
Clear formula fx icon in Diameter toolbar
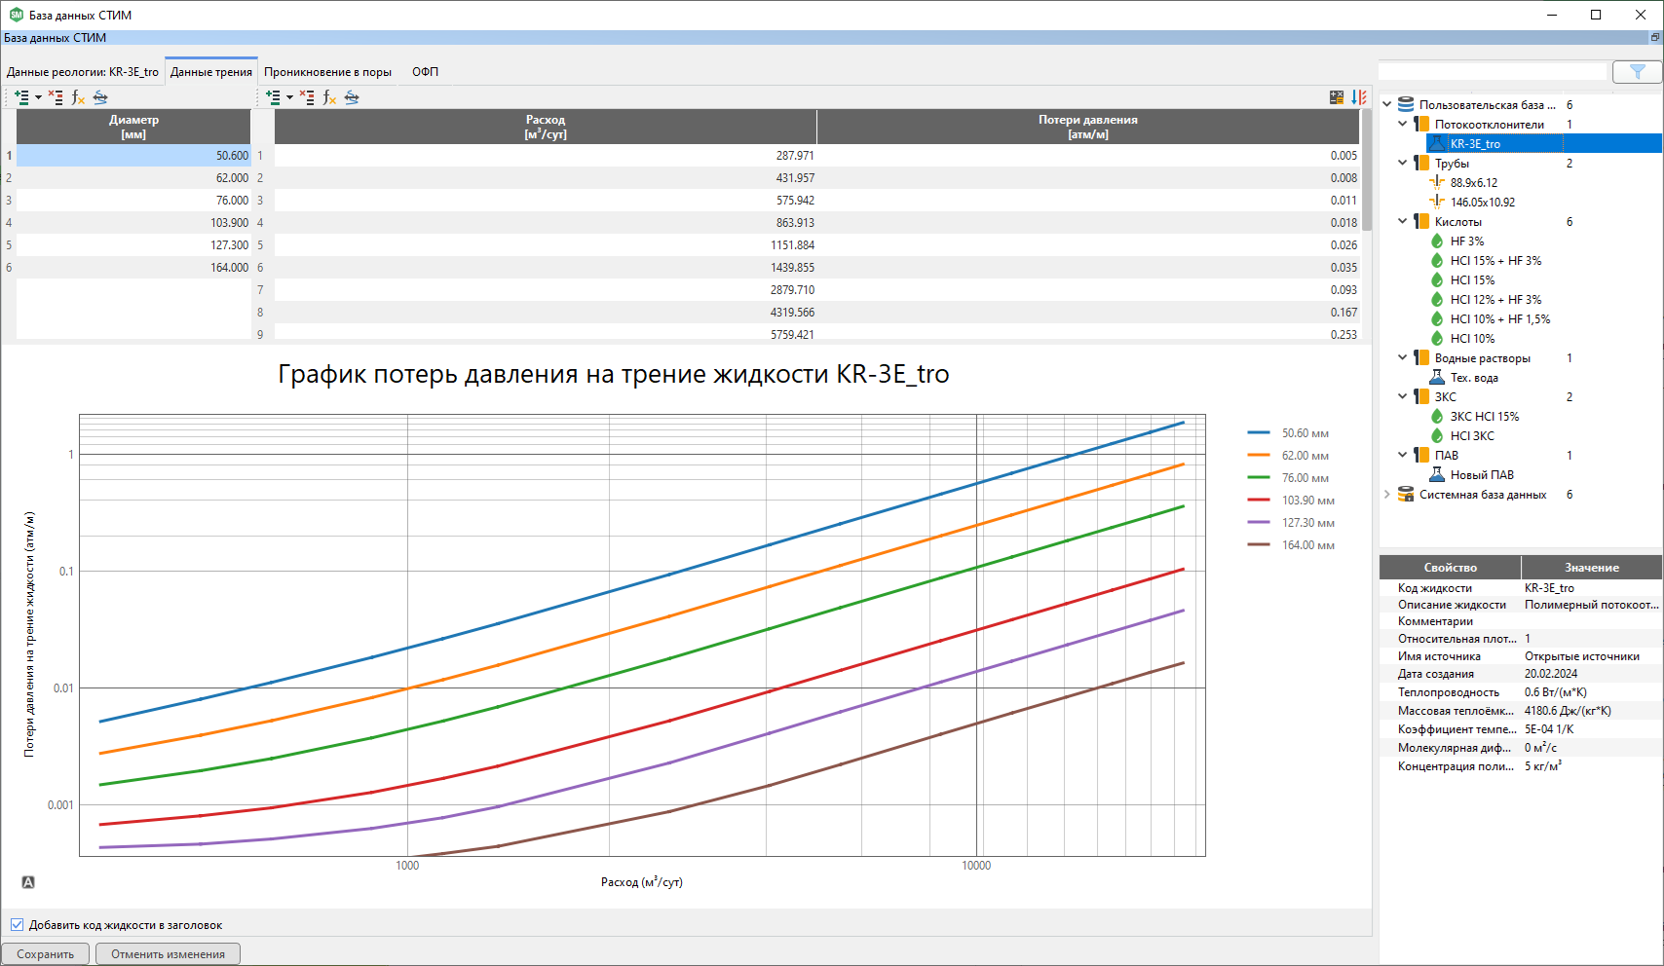click(x=78, y=97)
